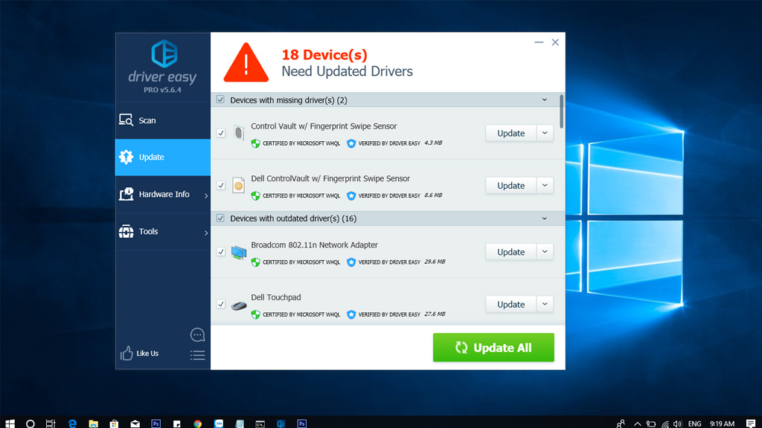Screen dimensions: 762x428
Task: Click the blue verified badge in Broadcom row
Action: click(x=351, y=262)
